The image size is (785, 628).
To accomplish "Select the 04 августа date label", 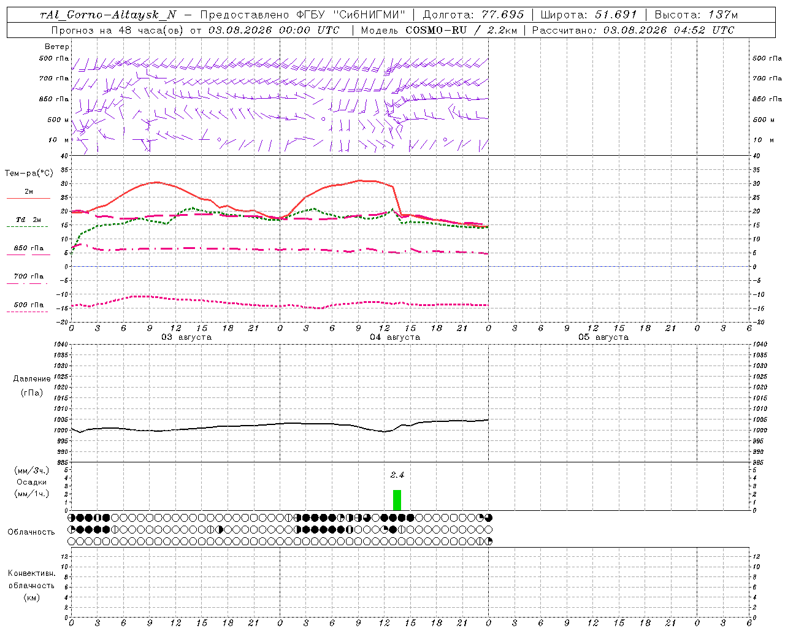I will [x=395, y=337].
